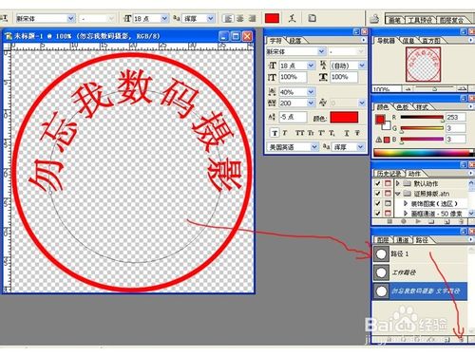Switch to 色板 swatches tab
The width and height of the screenshot is (475, 356).
tap(403, 107)
